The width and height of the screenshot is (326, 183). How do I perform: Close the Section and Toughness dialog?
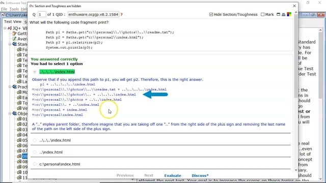coord(294,6)
